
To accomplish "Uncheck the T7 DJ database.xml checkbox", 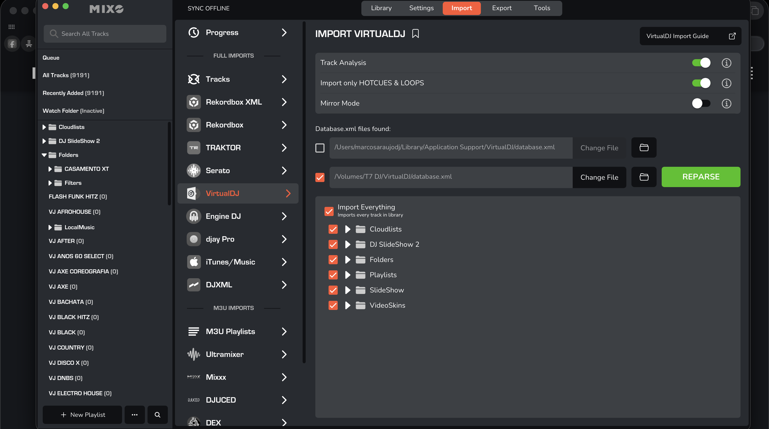I will (320, 177).
